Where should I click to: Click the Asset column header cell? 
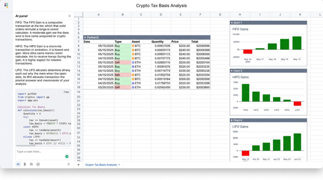click(141, 42)
